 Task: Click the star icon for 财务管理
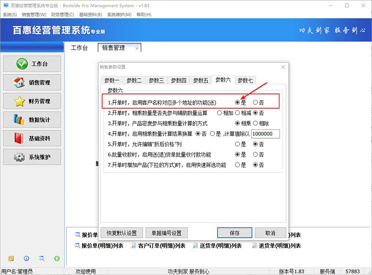[20, 101]
